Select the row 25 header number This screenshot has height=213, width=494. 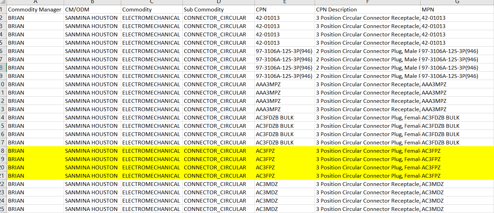3,209
